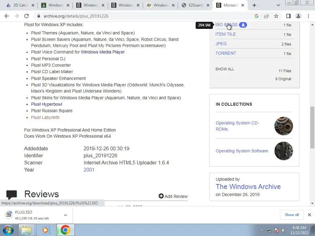Open the Chrome profile avatar
The width and height of the screenshot is (315, 236).
(x=298, y=16)
